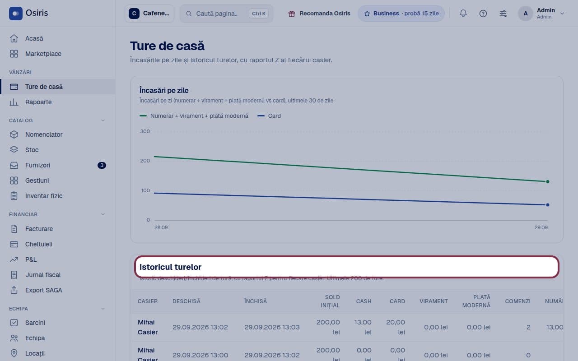
Task: Click the Acasă home icon
Action: pos(14,38)
